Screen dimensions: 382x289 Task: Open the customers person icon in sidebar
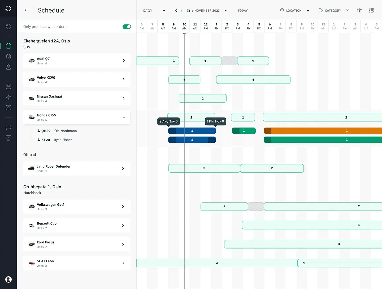[x=8, y=67]
